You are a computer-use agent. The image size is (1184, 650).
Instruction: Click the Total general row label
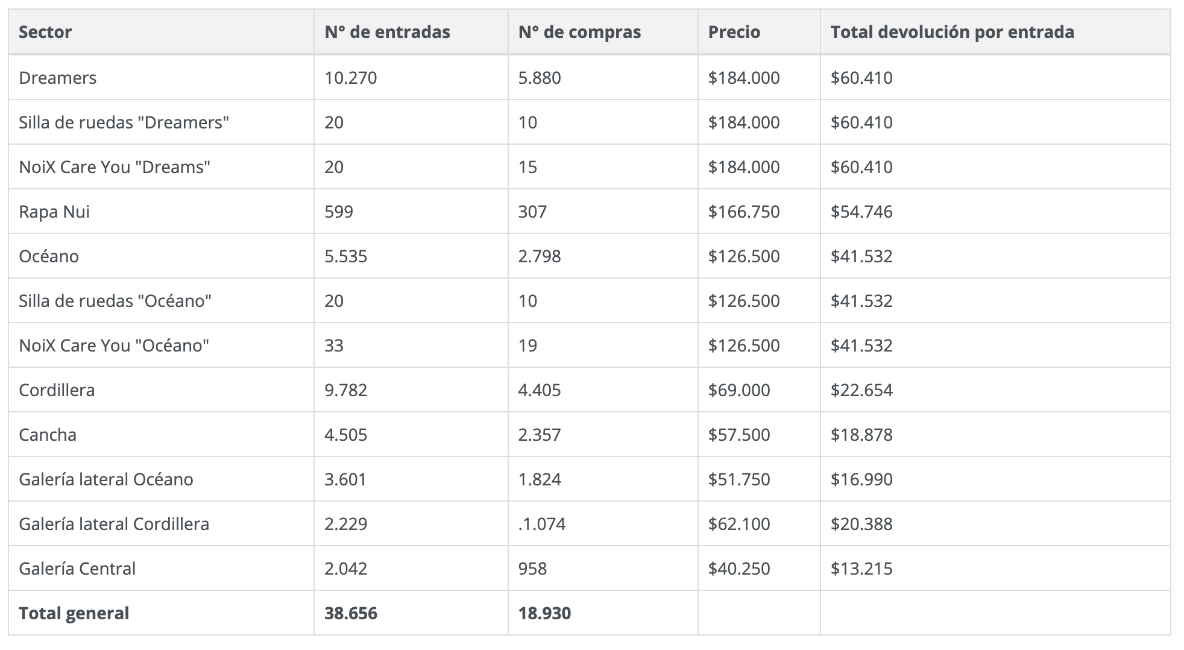click(x=74, y=613)
